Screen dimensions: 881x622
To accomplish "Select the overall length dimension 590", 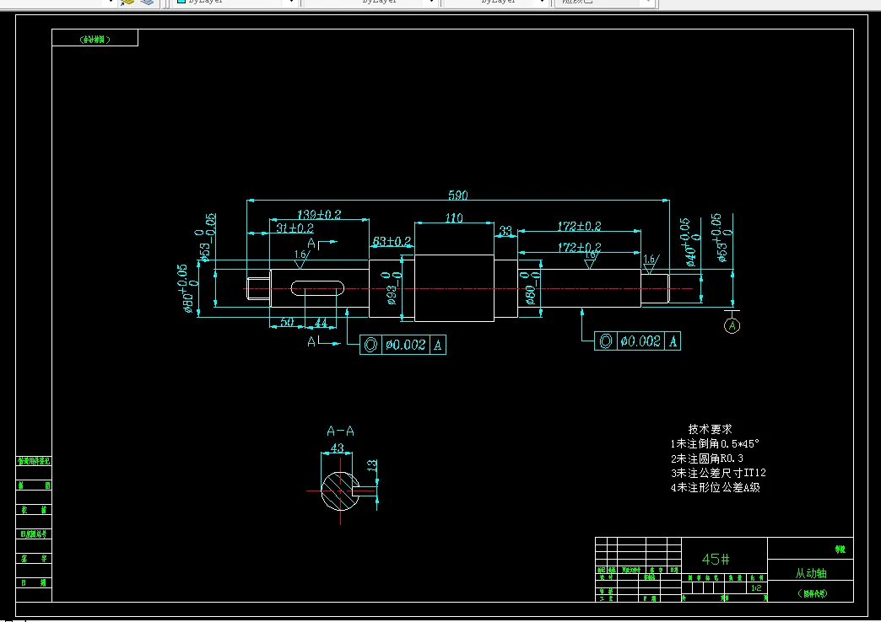I will pyautogui.click(x=458, y=195).
